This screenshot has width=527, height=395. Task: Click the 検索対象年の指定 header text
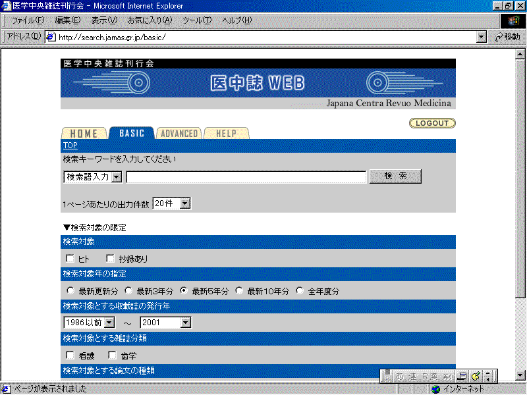coord(94,274)
